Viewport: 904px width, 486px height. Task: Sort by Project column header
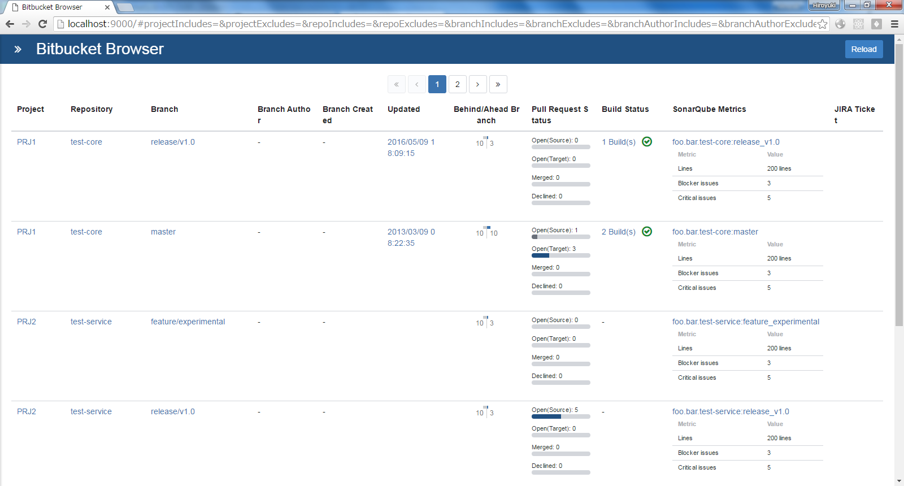[31, 109]
